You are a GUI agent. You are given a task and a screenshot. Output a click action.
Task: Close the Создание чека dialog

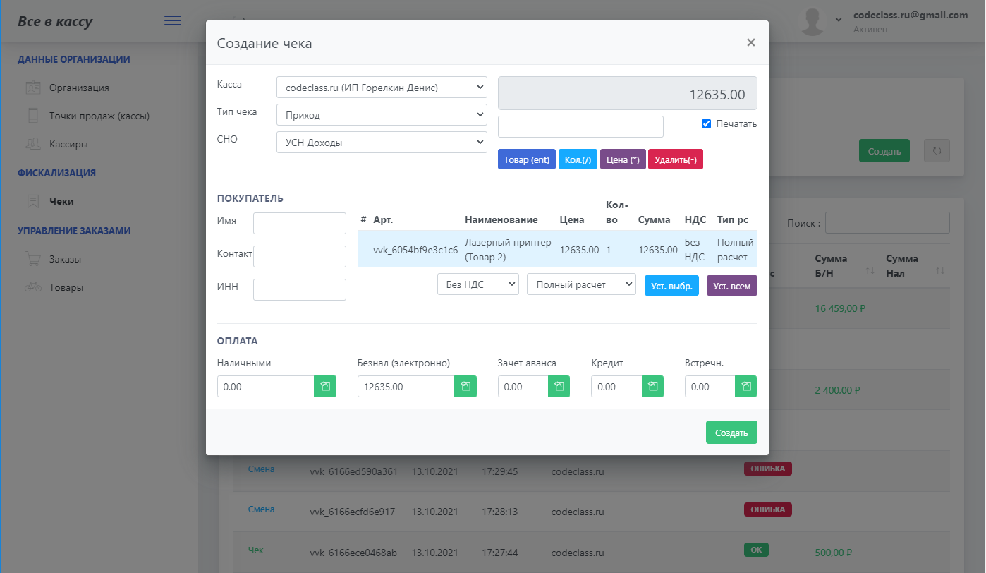(x=751, y=43)
